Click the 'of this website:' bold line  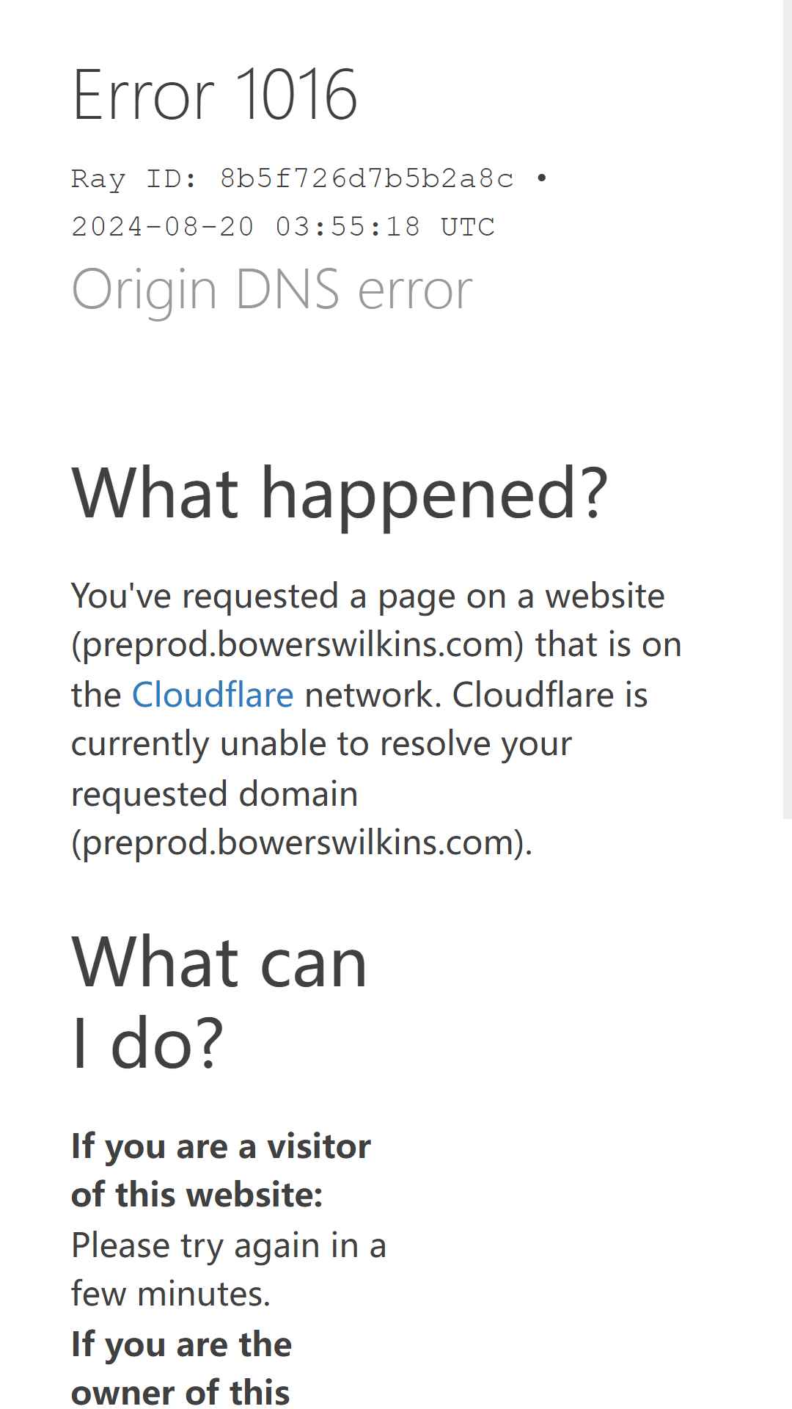197,1195
